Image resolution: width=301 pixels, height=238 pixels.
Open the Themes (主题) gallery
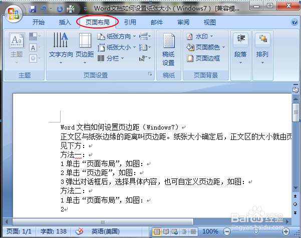[x=17, y=48]
